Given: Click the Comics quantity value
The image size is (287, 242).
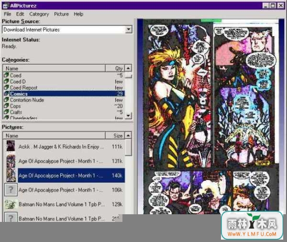Looking at the screenshot, I should (x=120, y=94).
